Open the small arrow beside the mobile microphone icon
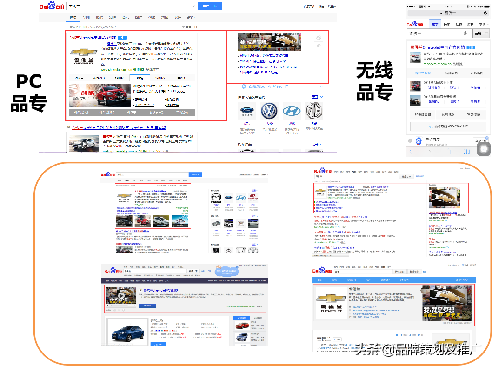The width and height of the screenshot is (492, 366). (469, 33)
